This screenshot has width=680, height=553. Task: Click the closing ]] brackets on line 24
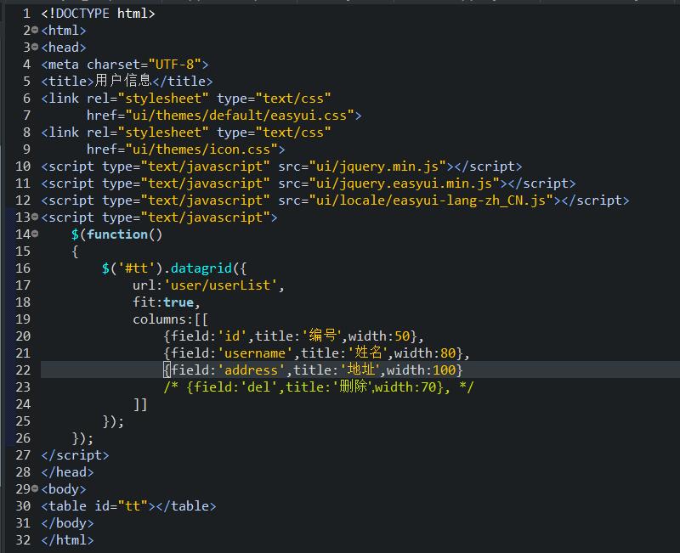tap(140, 404)
